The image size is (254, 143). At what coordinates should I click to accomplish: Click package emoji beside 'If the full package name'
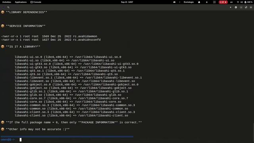(3, 122)
